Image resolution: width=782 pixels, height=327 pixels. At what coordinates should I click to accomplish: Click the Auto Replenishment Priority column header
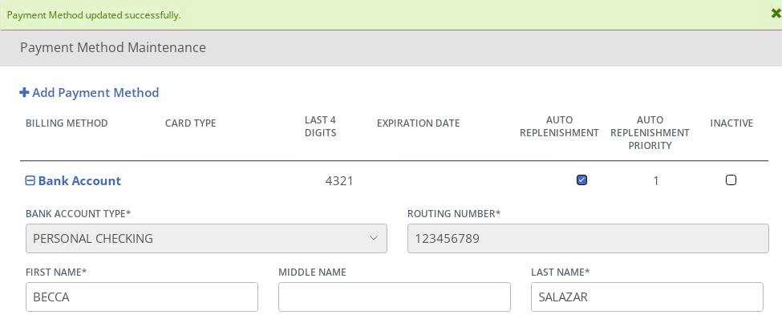pyautogui.click(x=650, y=132)
